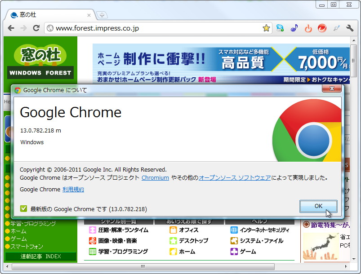The height and width of the screenshot is (274, 361).
Task: Click the purple music note extension icon
Action: [x=294, y=28]
